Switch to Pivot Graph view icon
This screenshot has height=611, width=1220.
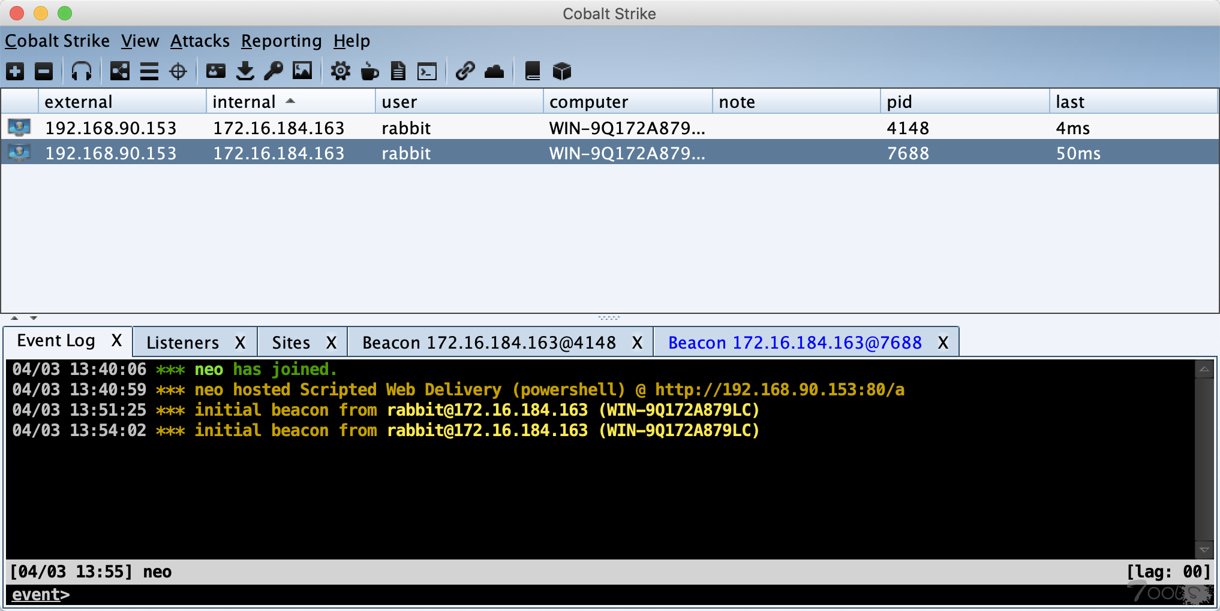coord(120,71)
